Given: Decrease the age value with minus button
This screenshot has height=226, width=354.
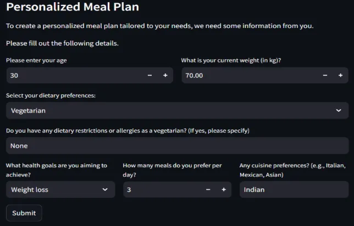Looking at the screenshot, I should click(150, 75).
